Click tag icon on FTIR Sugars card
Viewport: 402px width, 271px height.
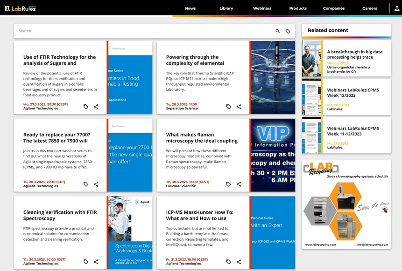[x=86, y=107]
